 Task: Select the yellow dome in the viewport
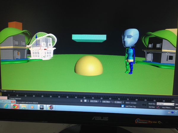[x=89, y=66]
